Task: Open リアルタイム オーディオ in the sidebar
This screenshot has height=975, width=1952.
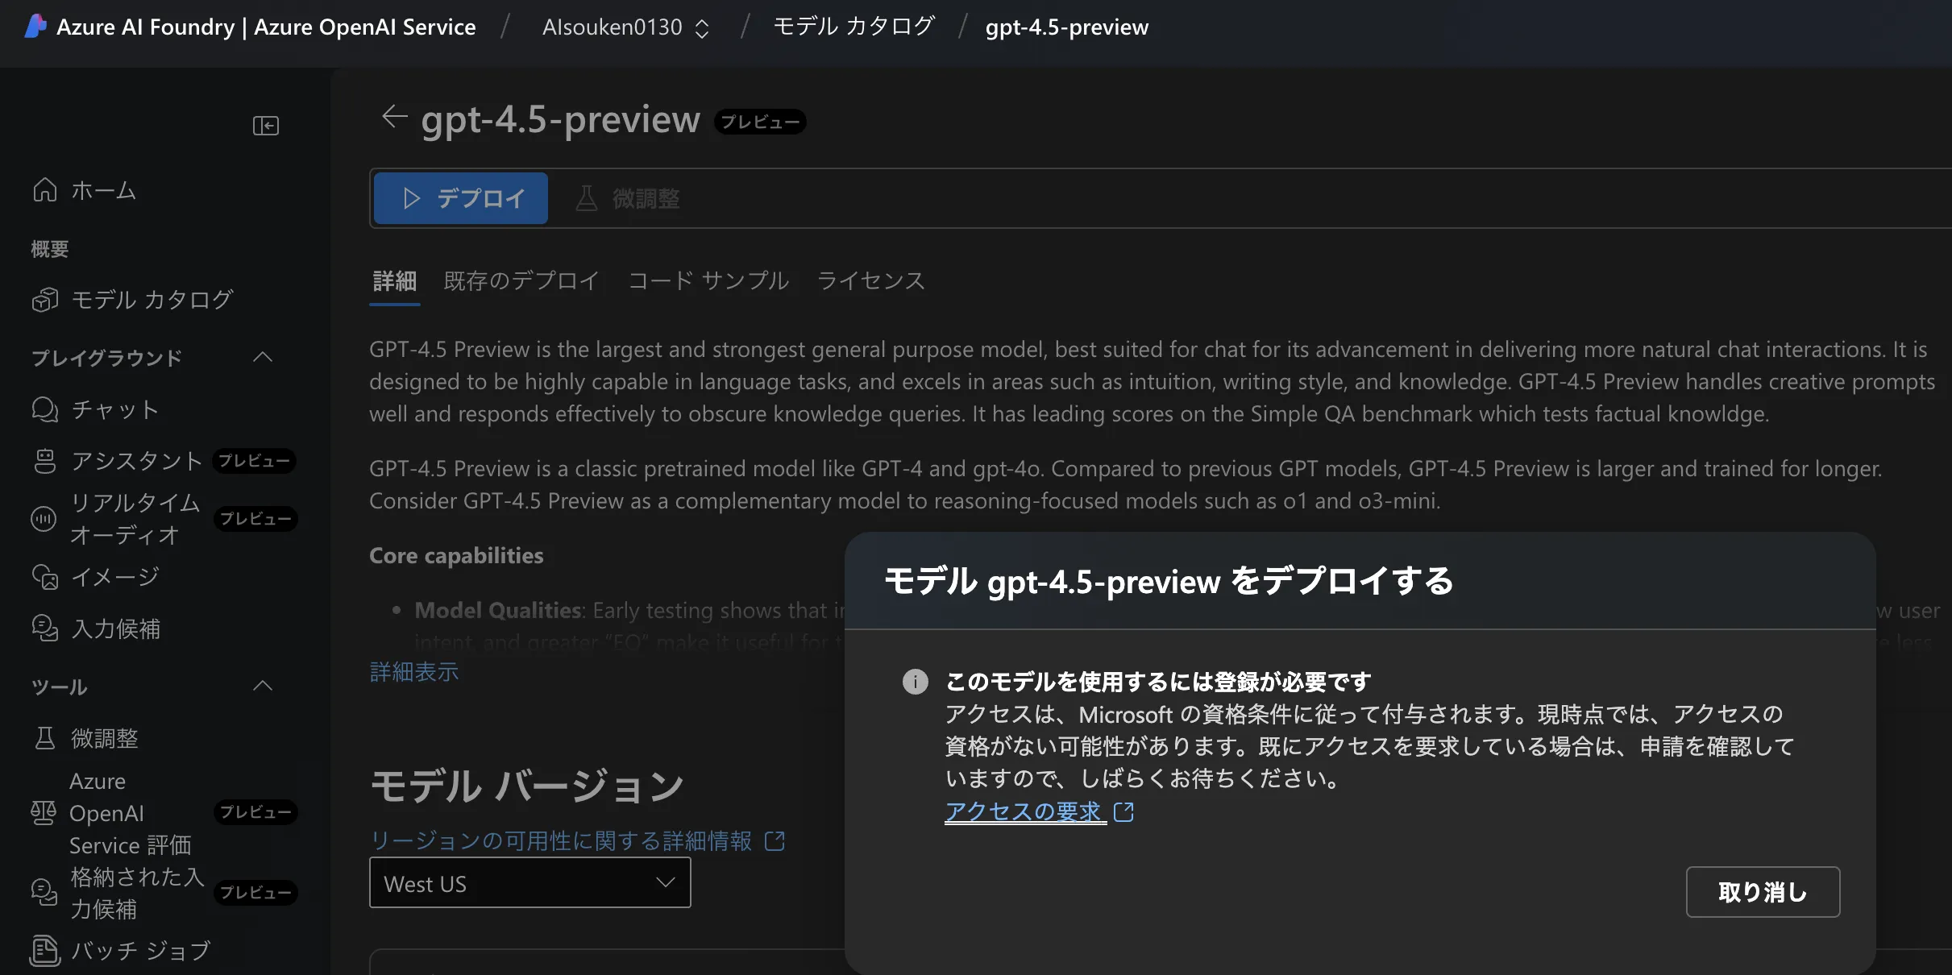Action: tap(135, 519)
